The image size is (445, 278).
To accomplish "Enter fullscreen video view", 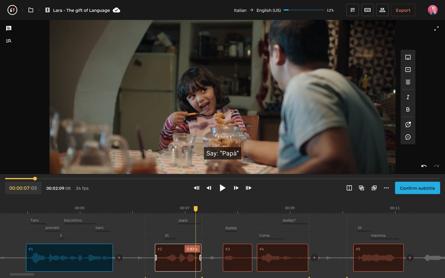I will (x=436, y=28).
